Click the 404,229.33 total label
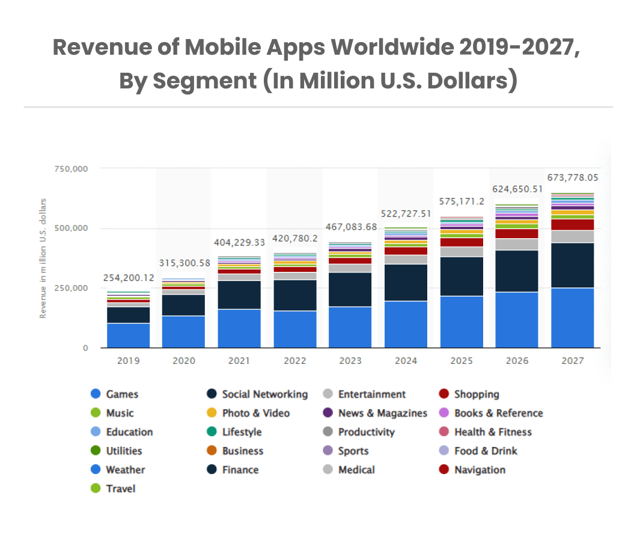This screenshot has width=637, height=551. tap(240, 243)
